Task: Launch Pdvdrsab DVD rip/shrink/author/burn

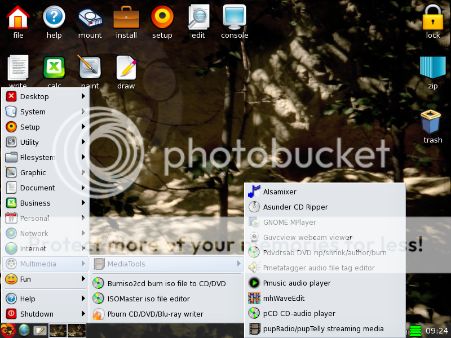Action: pyautogui.click(x=325, y=252)
